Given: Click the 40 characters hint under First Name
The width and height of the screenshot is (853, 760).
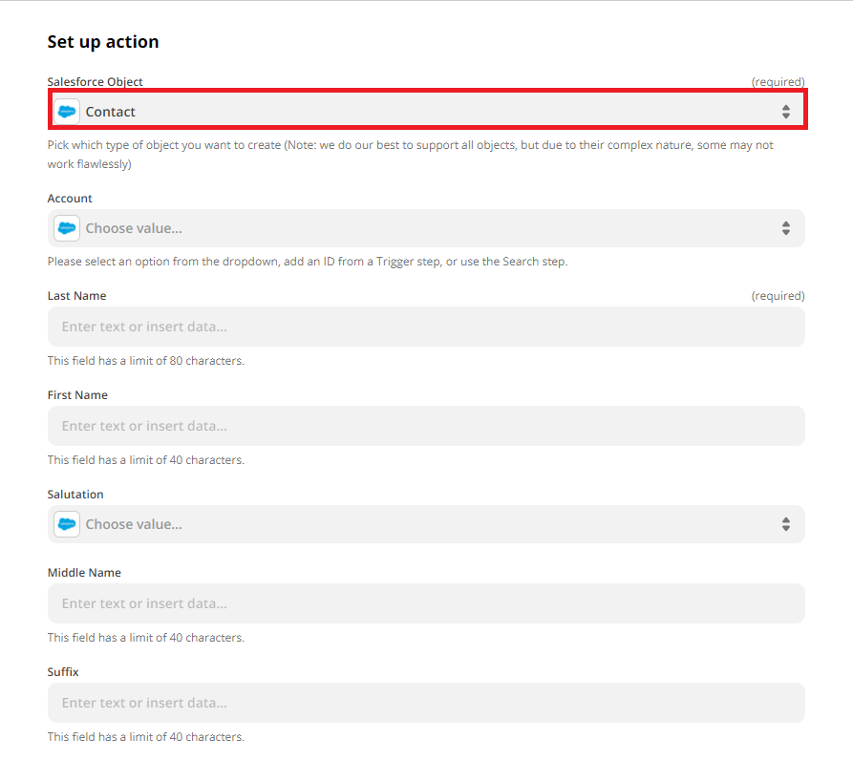Looking at the screenshot, I should (146, 460).
